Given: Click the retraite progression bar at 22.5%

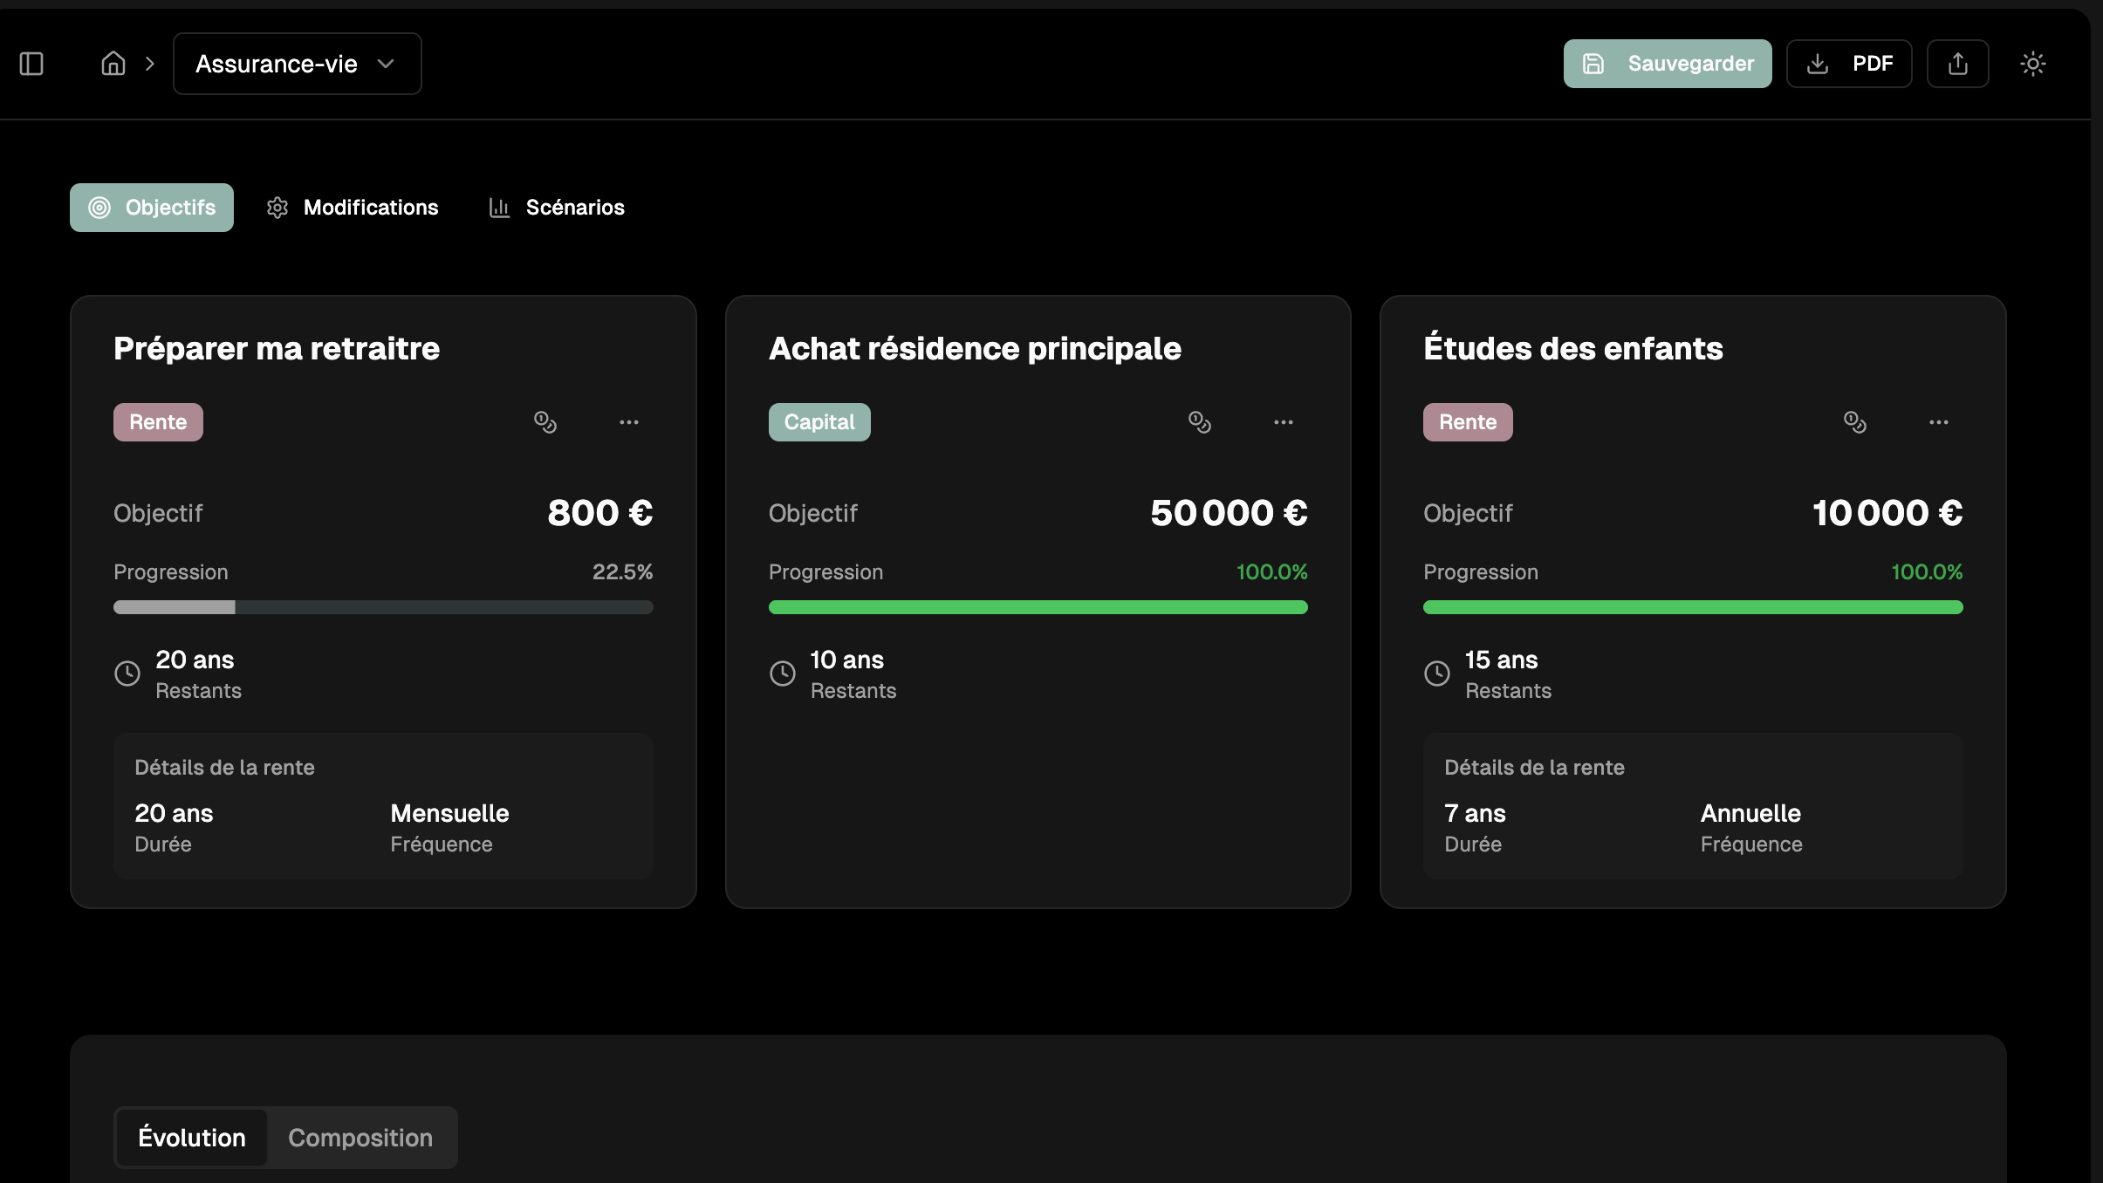Looking at the screenshot, I should click(x=383, y=607).
